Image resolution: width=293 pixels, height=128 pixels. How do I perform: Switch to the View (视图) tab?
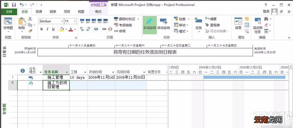(81, 12)
